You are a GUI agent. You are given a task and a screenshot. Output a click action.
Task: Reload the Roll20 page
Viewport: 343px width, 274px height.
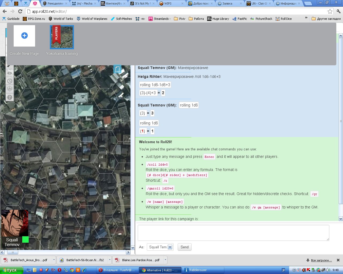(20, 12)
